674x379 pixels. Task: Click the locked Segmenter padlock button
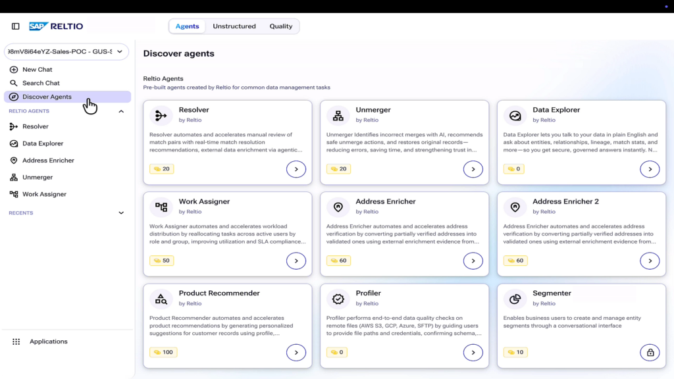(650, 353)
